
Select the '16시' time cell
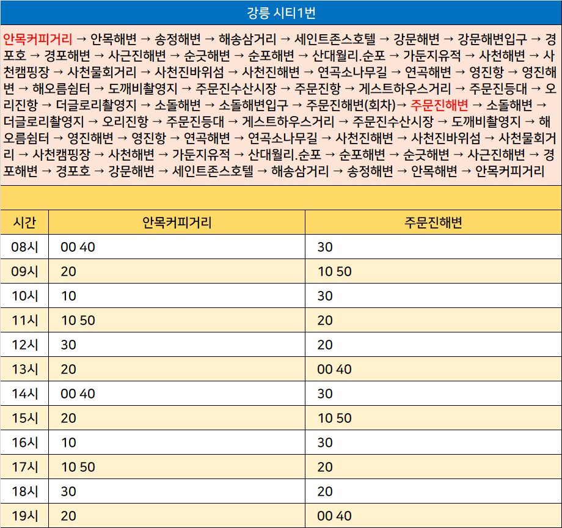pyautogui.click(x=24, y=442)
